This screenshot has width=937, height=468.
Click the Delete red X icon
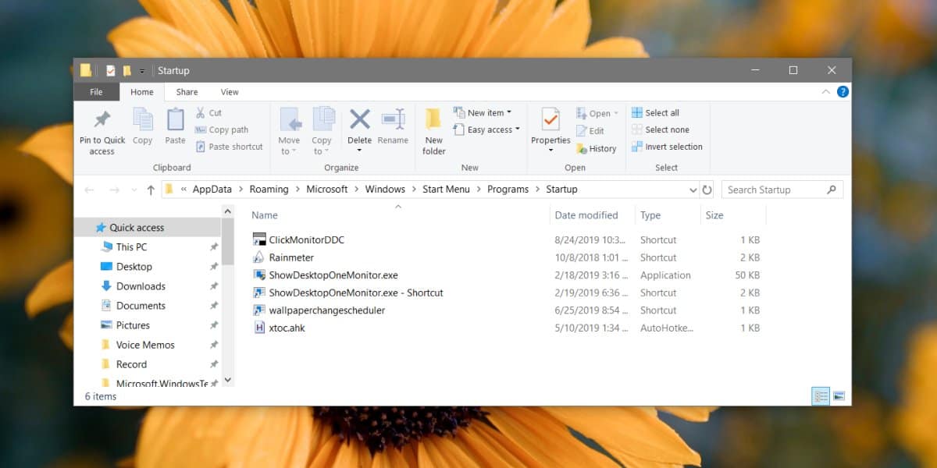click(360, 119)
